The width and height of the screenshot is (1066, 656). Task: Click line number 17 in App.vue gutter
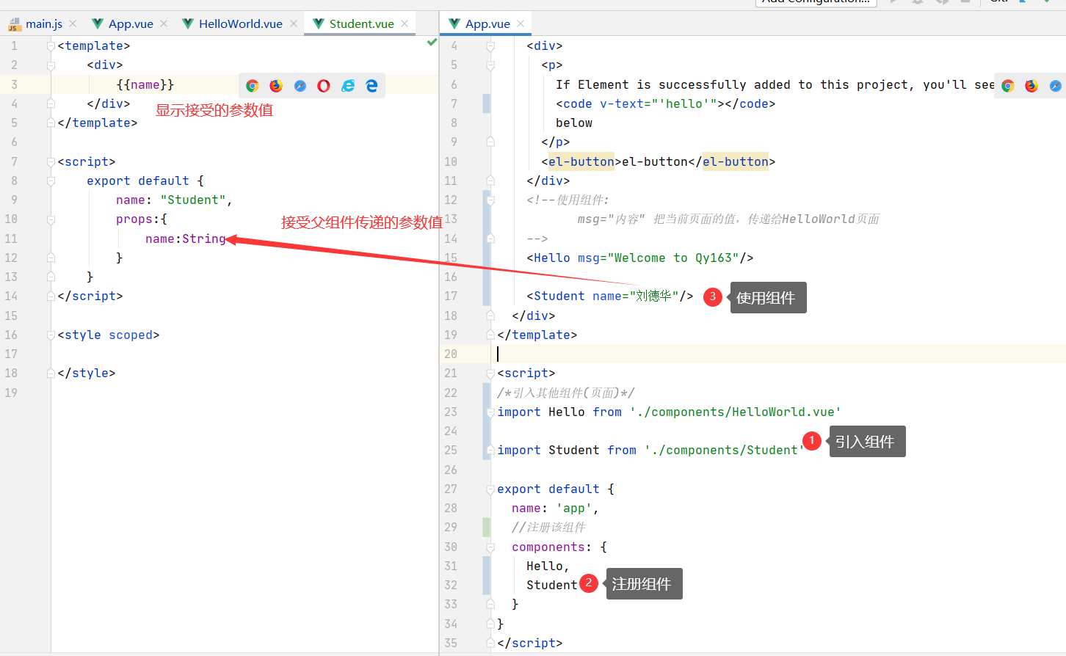click(x=451, y=296)
